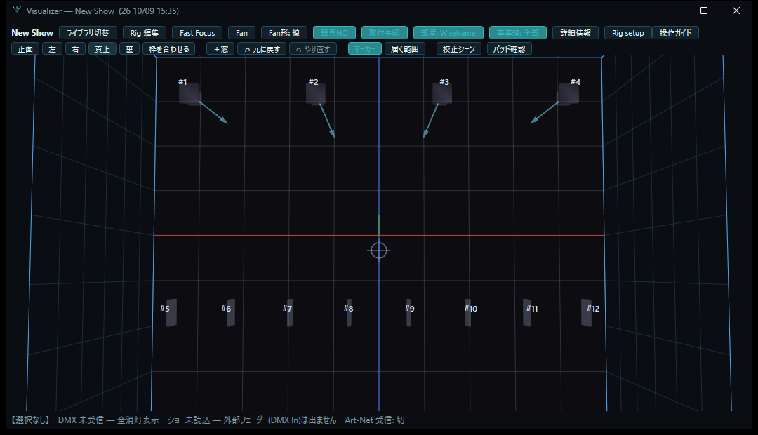Toggle the 部屋: Wireframe room mode

[x=448, y=33]
